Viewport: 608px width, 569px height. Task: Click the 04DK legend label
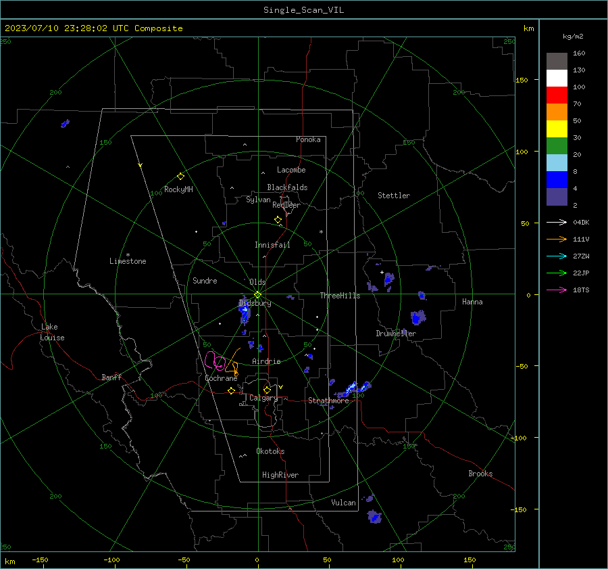[581, 222]
